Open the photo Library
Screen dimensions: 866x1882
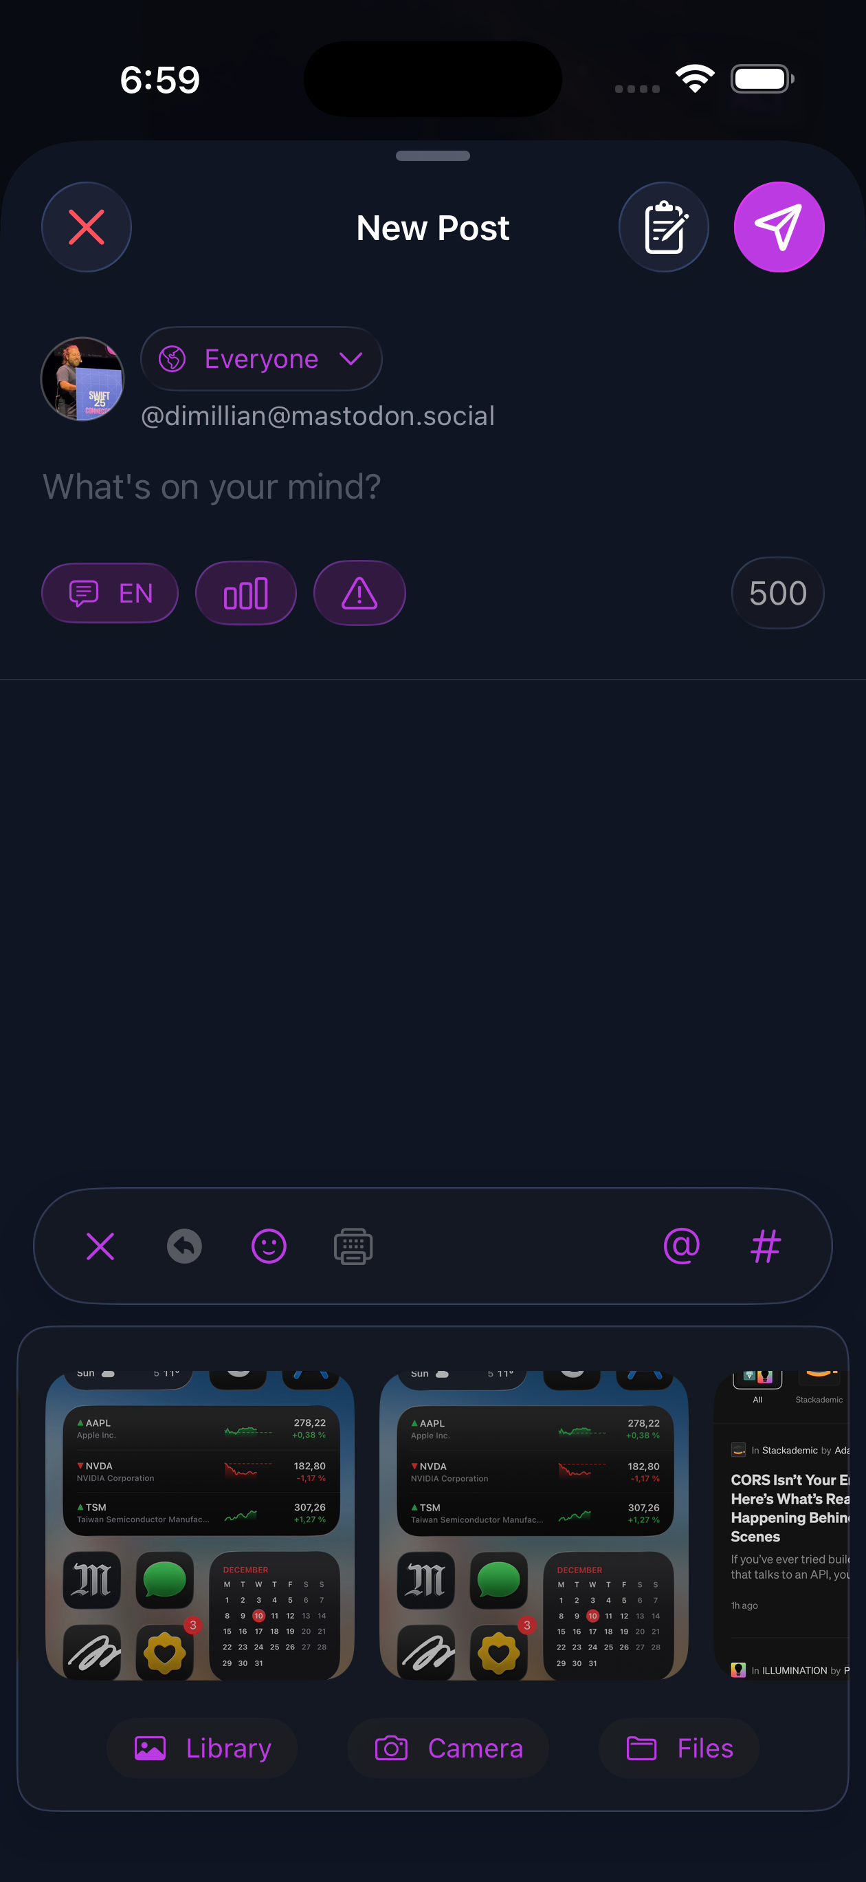pyautogui.click(x=202, y=1749)
